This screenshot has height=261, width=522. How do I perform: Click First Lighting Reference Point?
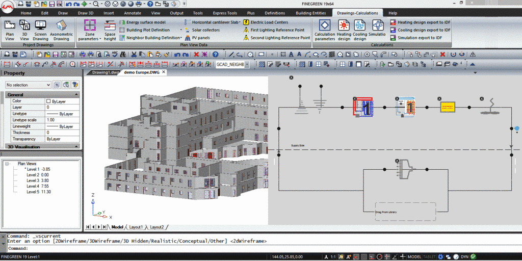click(x=274, y=30)
